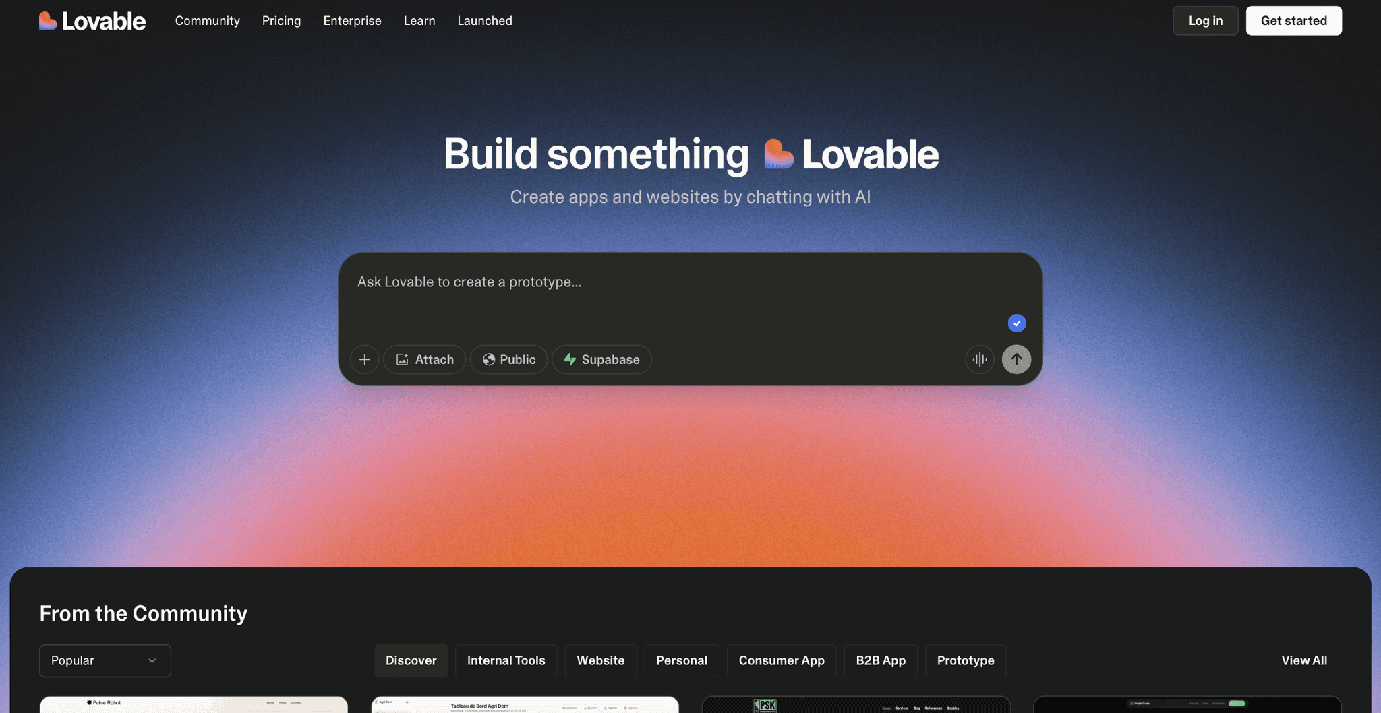Screen dimensions: 1381x713
Task: Click the Attach image icon
Action: click(403, 359)
